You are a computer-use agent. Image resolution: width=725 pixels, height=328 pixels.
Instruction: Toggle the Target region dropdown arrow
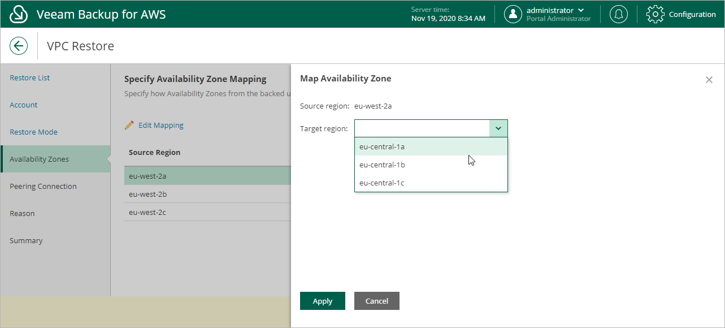pos(498,128)
